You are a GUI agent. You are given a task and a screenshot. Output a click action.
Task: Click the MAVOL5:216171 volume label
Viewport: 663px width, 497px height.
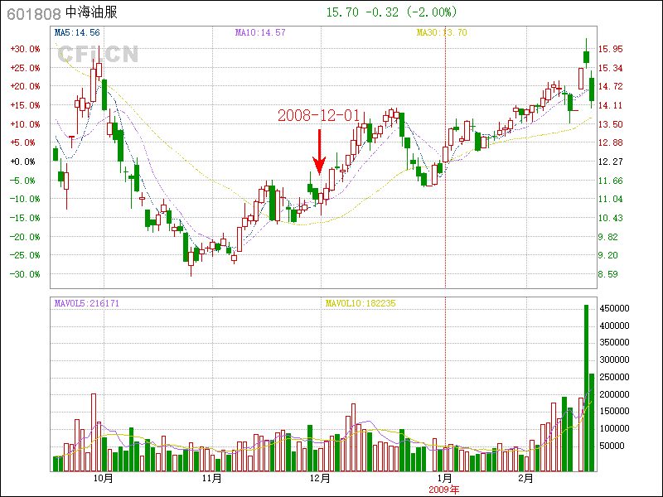(86, 303)
